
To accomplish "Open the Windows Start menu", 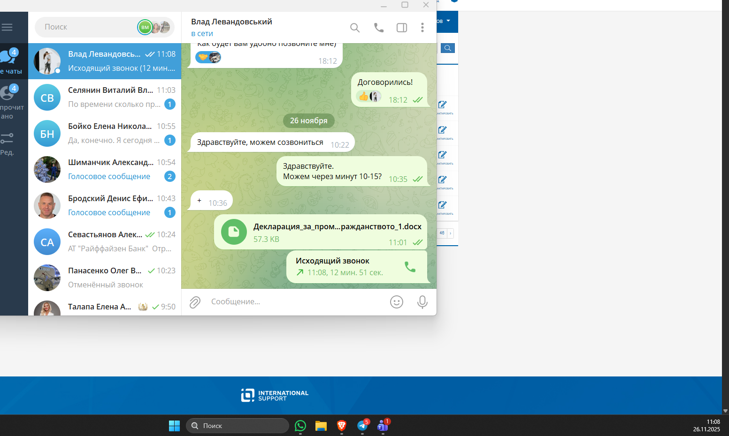I will 174,426.
